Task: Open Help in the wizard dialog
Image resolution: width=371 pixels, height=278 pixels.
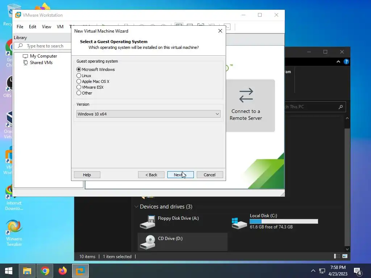Action: 87,175
